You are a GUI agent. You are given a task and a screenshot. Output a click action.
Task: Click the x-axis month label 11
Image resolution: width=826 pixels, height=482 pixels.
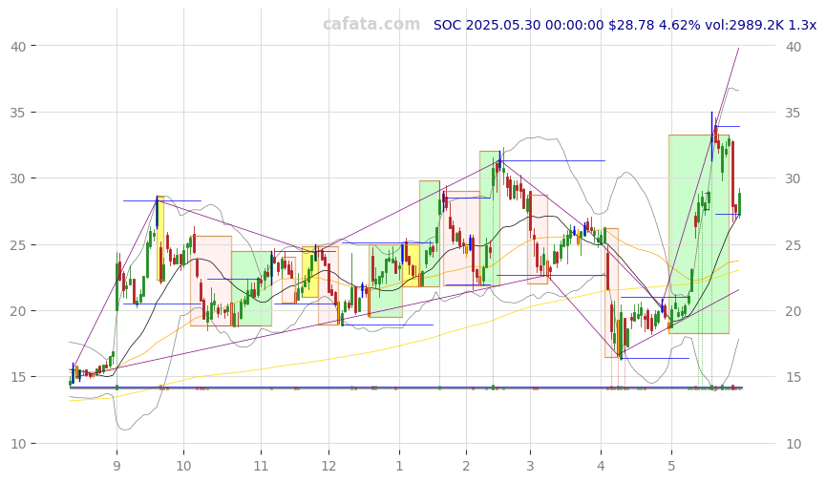(261, 466)
